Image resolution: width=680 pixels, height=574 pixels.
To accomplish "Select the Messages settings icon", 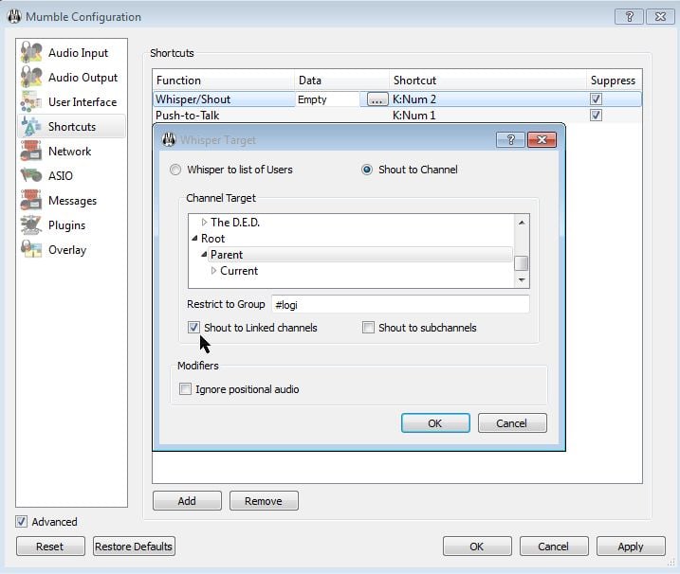I will [x=32, y=201].
